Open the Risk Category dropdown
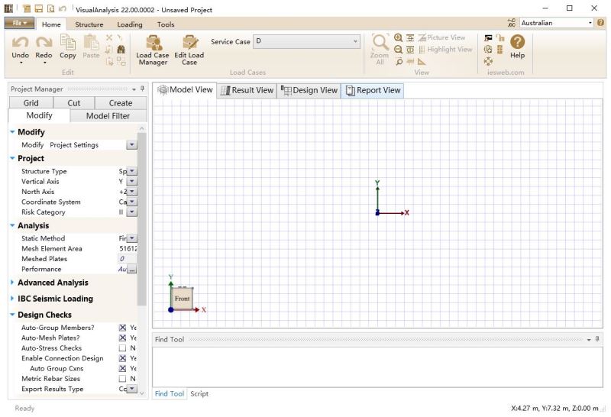The width and height of the screenshot is (611, 417). [x=131, y=212]
